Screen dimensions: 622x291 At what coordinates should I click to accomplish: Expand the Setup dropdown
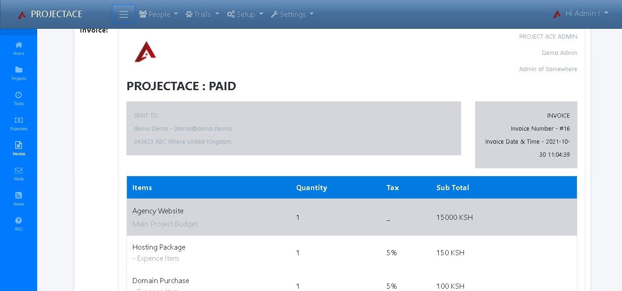pos(245,14)
